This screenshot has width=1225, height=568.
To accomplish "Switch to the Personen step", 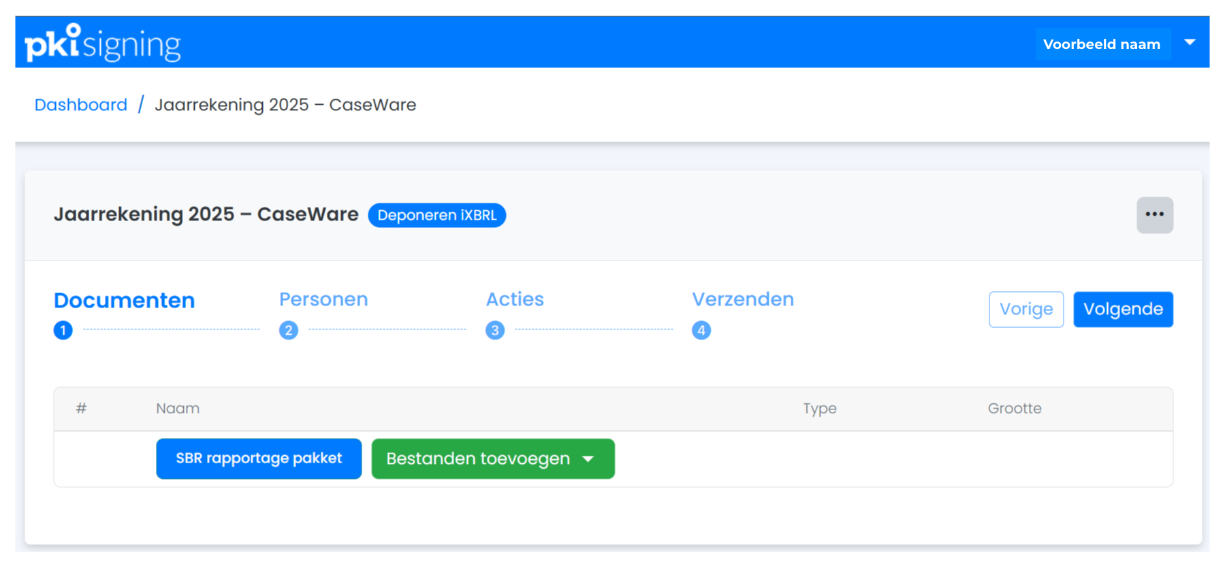I will tap(323, 299).
